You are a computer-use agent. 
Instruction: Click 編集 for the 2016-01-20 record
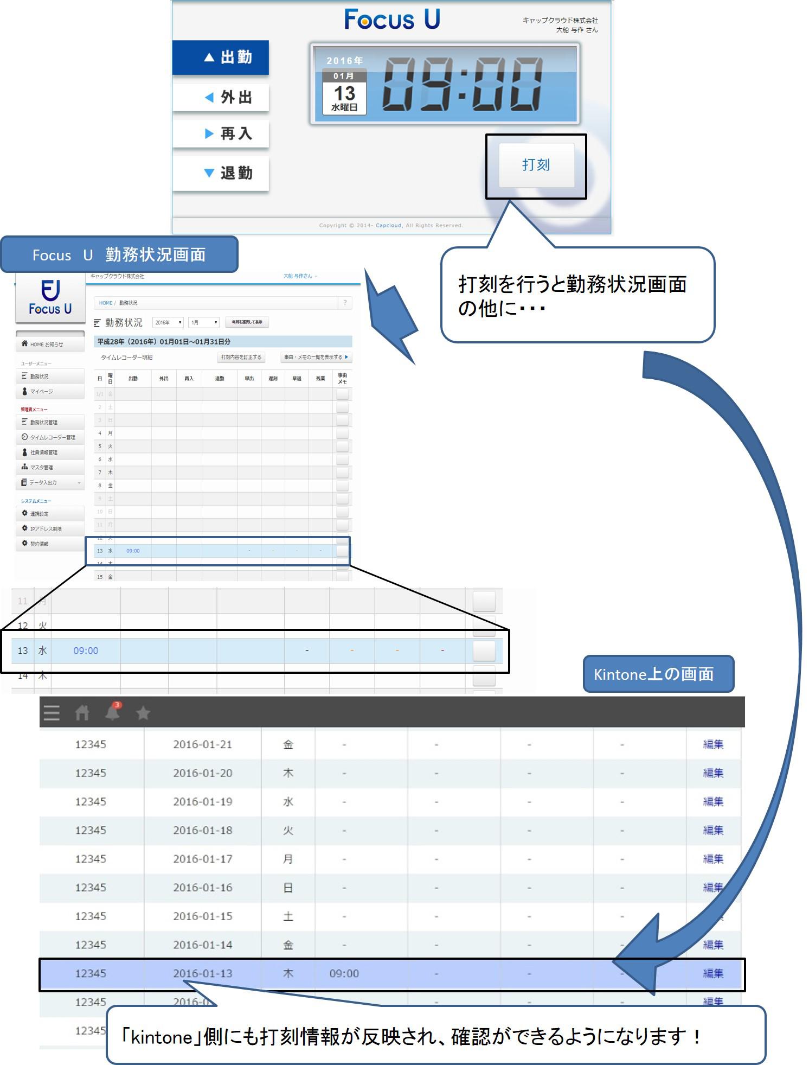[713, 773]
